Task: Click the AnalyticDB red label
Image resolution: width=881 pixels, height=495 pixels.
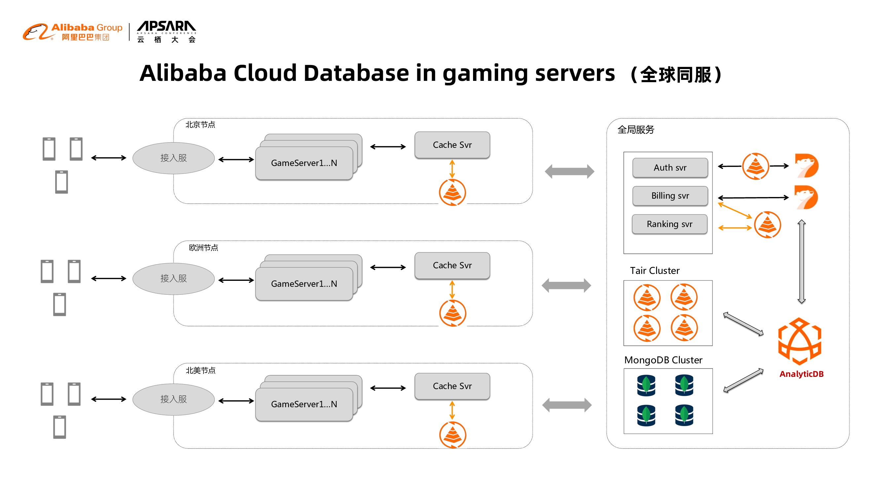Action: pos(801,374)
